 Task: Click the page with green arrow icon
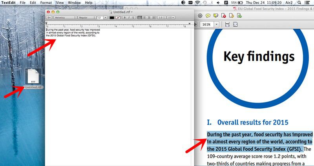pos(239,15)
